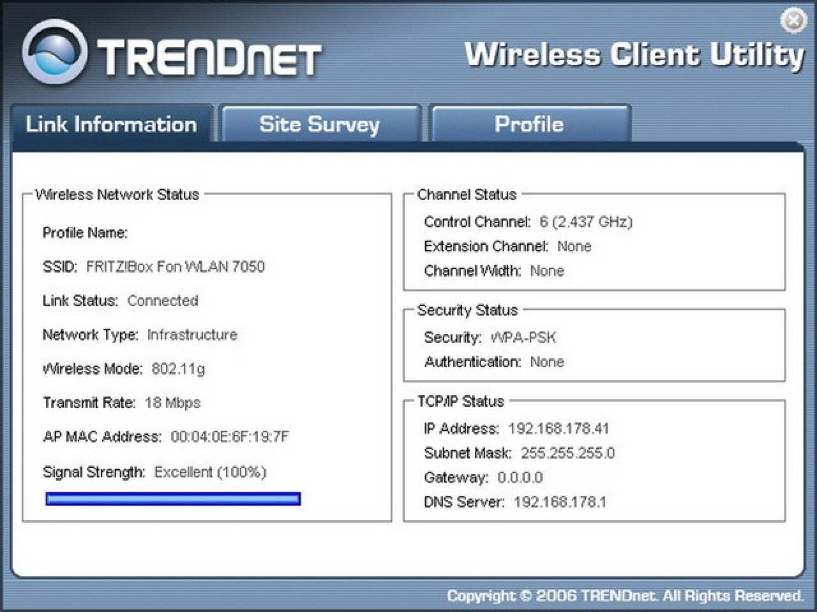Click the signal strength progress bar

coord(173,499)
